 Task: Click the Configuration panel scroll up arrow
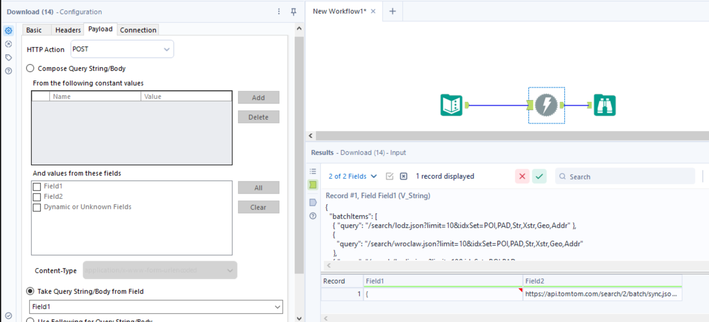[299, 29]
